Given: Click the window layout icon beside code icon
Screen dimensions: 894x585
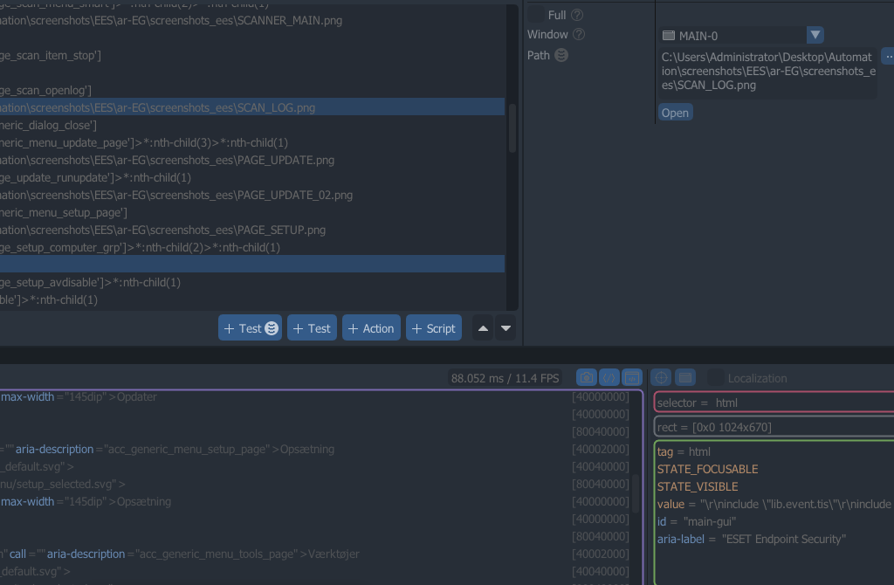Looking at the screenshot, I should 632,378.
